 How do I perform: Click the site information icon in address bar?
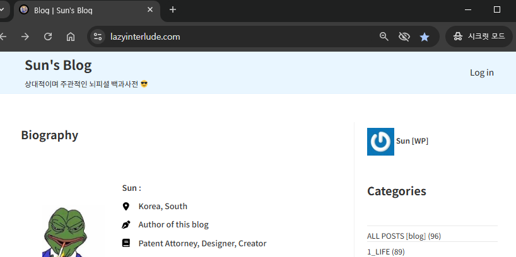(x=98, y=37)
